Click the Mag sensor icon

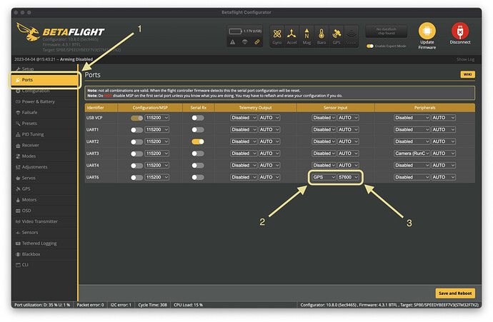tap(307, 34)
